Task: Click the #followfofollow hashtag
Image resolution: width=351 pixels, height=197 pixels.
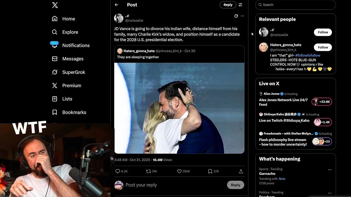Action: [x=308, y=55]
